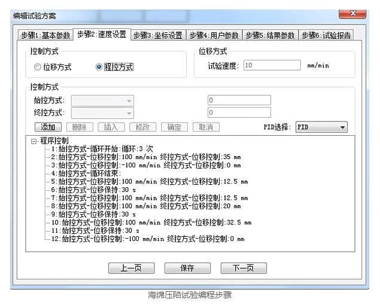The image size is (380, 305).
Task: Select step 1 循环开始 tree item
Action: [x=98, y=148]
